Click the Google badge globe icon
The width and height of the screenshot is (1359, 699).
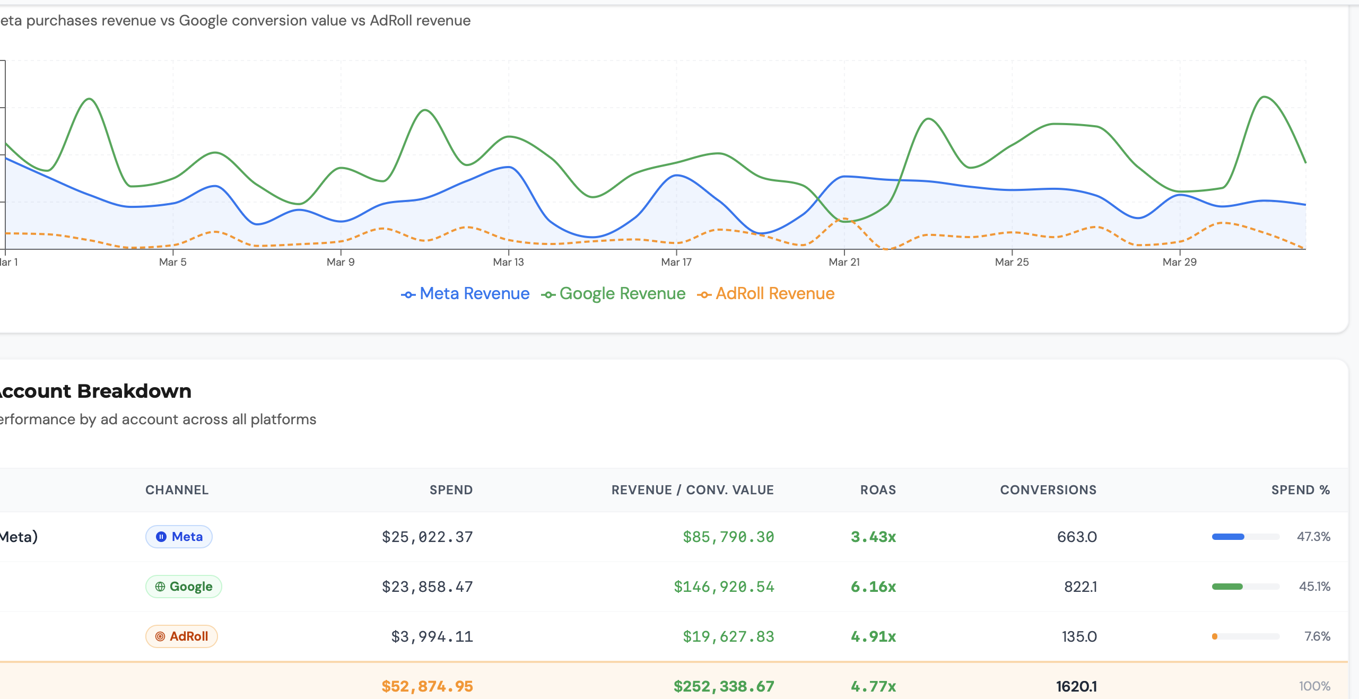[160, 587]
